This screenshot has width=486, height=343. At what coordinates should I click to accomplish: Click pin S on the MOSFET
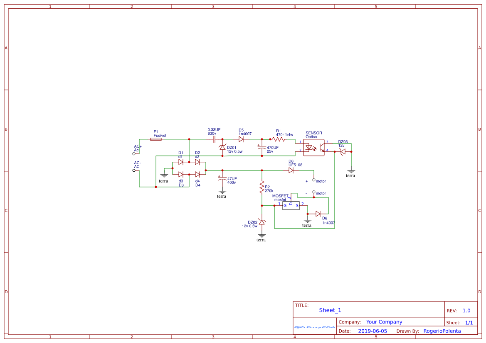pos(297,205)
